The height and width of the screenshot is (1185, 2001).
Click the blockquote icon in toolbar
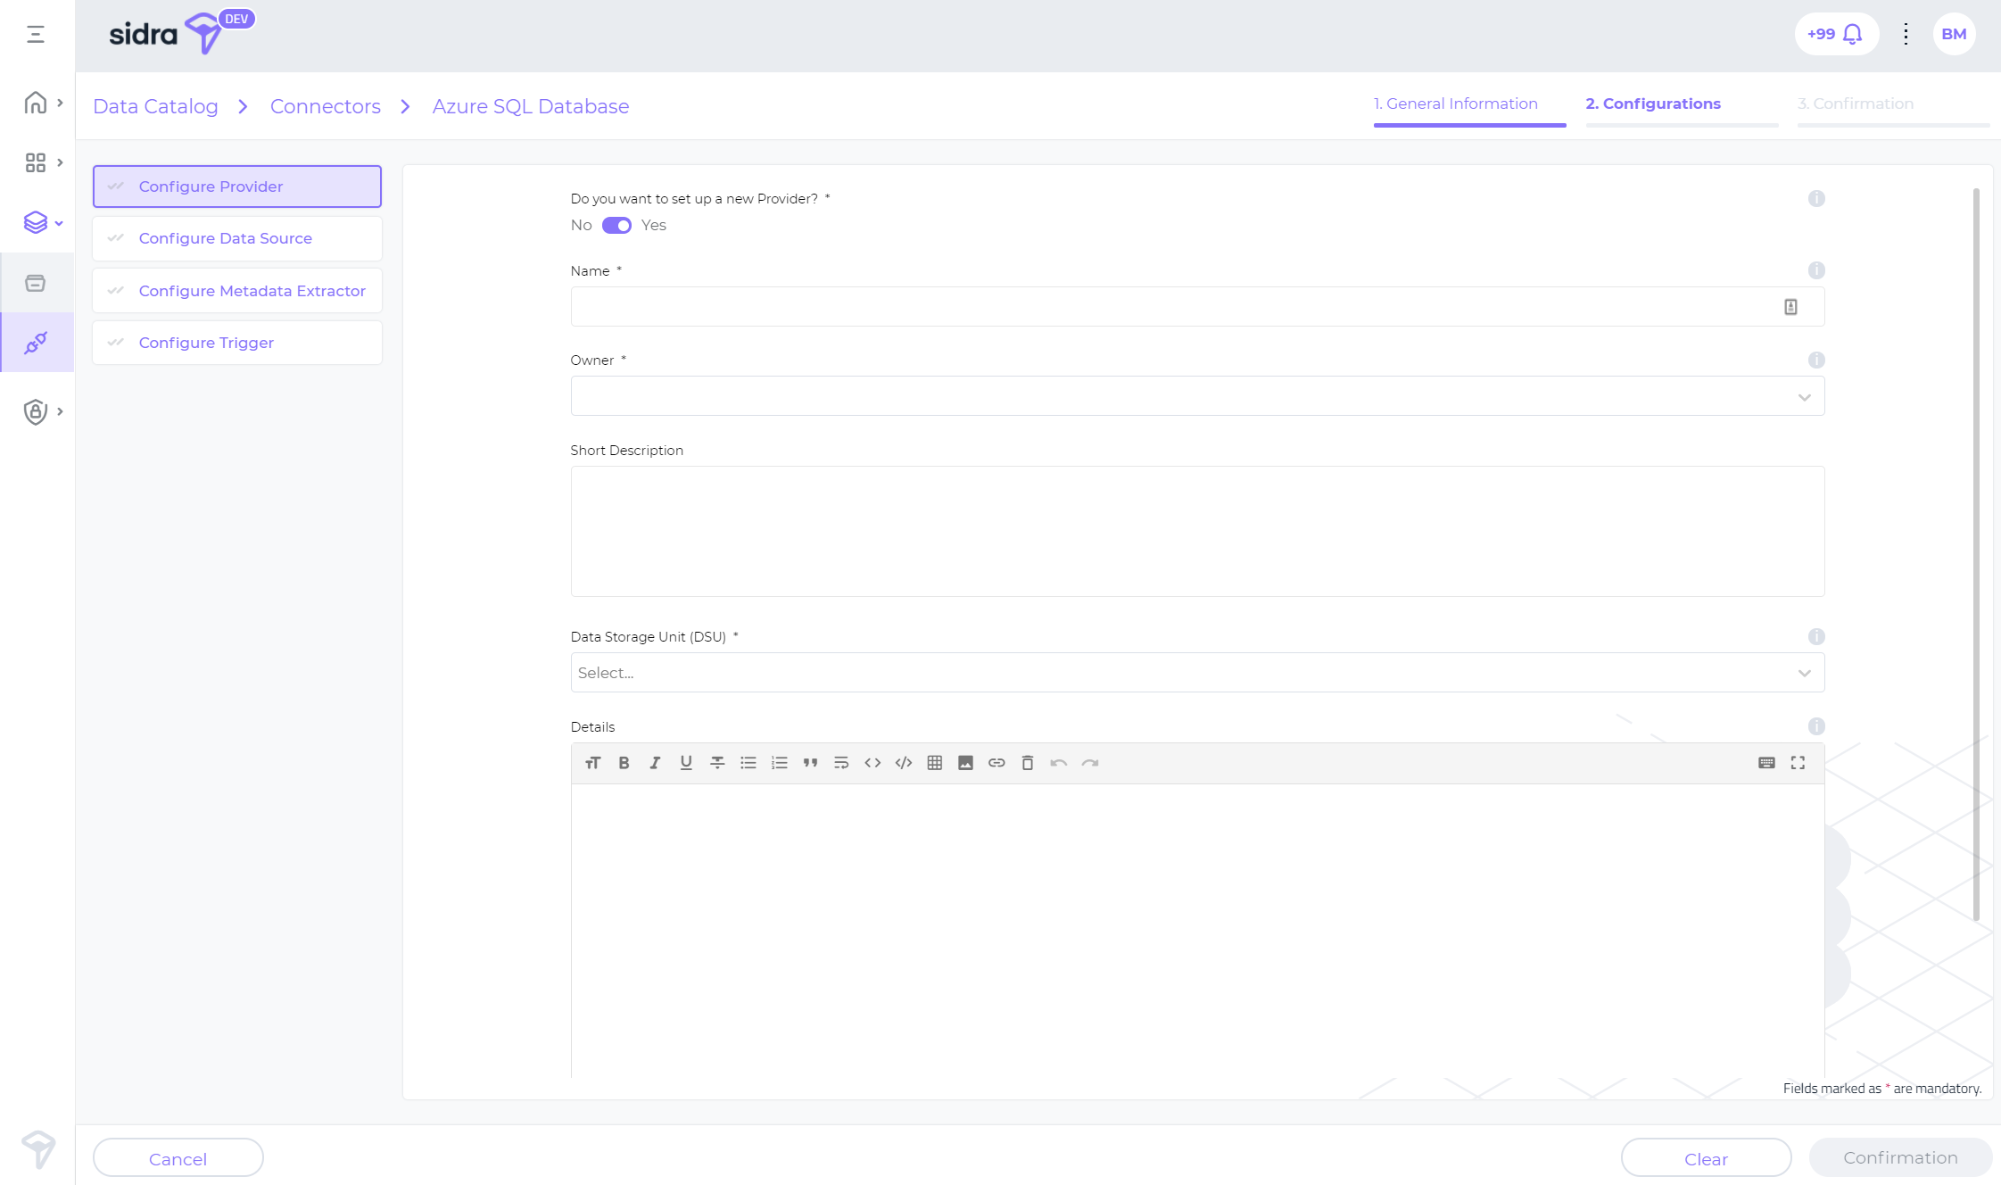[810, 763]
